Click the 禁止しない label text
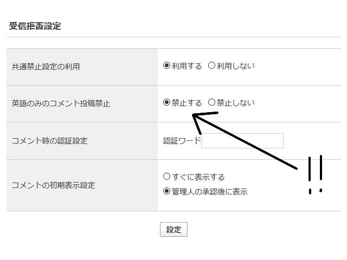347x260 pixels. pyautogui.click(x=235, y=102)
